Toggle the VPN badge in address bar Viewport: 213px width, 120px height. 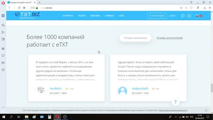33,8
